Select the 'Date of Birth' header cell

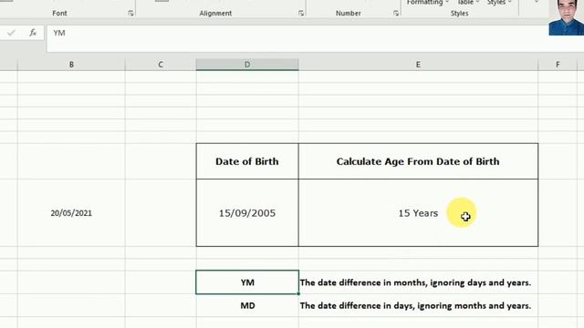[247, 161]
